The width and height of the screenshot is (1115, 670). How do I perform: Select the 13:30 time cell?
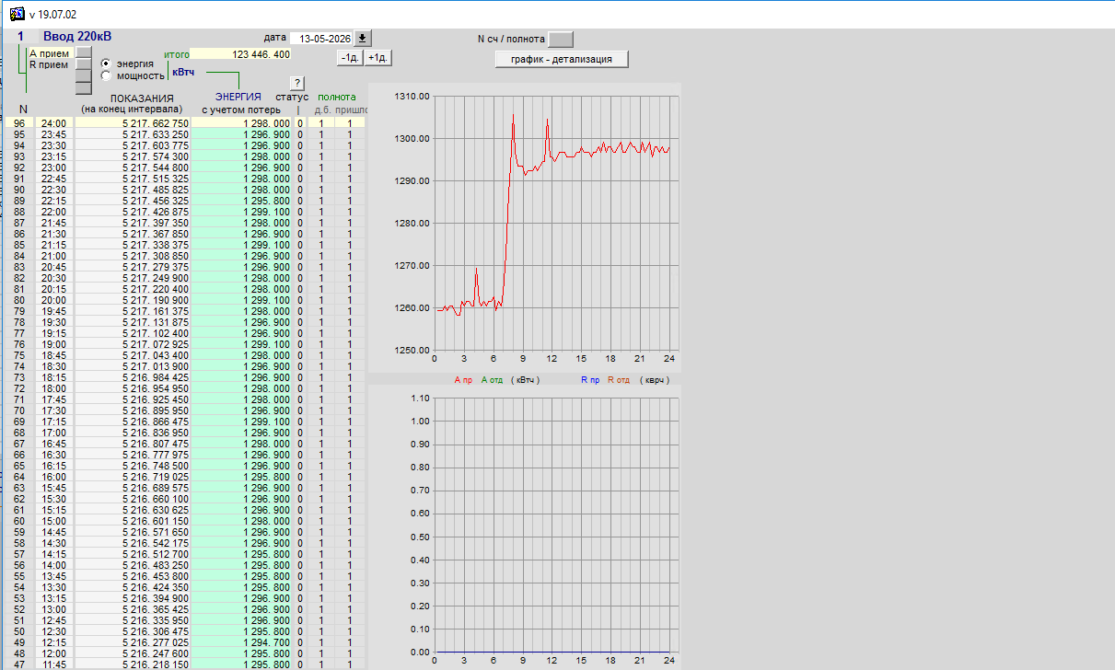(x=54, y=586)
